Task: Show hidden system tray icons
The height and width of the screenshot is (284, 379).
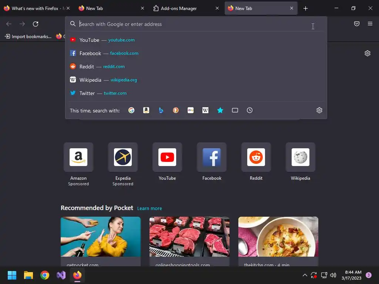Action: [305, 275]
